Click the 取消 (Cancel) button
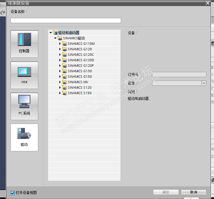 [x=194, y=192]
